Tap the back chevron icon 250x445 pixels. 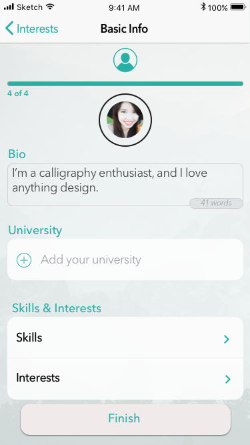pos(9,29)
